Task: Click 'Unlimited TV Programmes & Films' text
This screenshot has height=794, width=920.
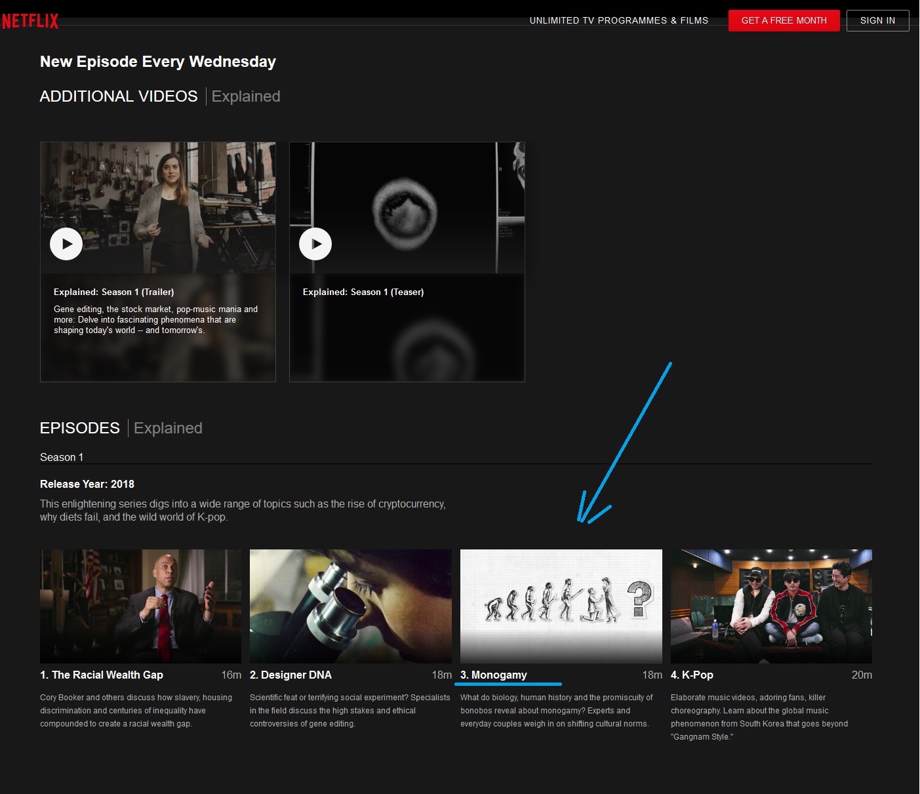Action: point(619,20)
